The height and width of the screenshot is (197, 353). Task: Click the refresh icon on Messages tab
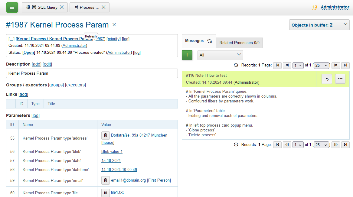click(x=210, y=41)
